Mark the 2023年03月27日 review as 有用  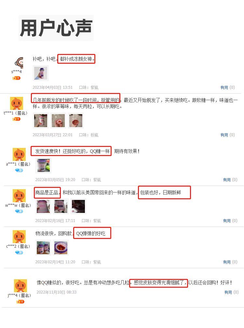point(227,135)
